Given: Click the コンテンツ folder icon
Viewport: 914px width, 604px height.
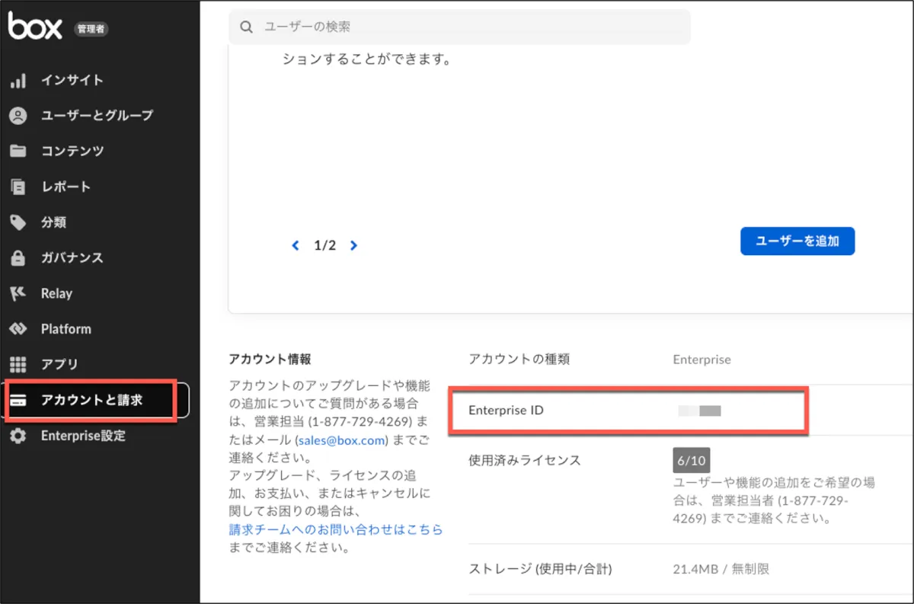Looking at the screenshot, I should click(18, 151).
